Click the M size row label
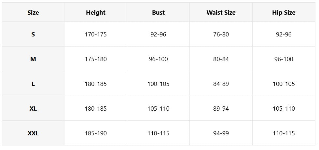This screenshot has height=150, width=319. (x=33, y=59)
